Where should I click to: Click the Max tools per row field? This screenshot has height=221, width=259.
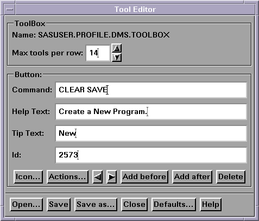(98, 53)
